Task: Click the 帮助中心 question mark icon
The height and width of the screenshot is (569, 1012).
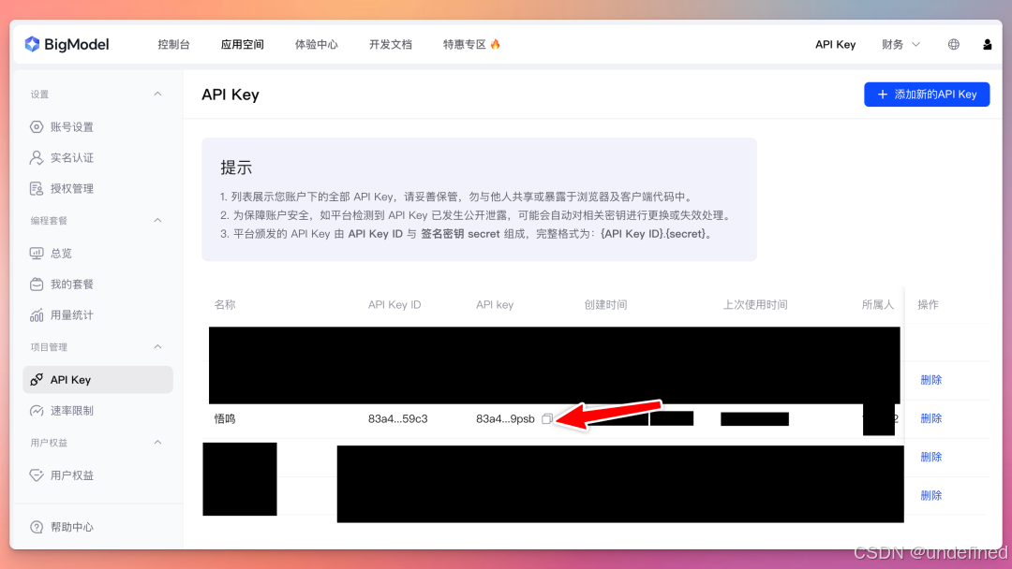Action: [x=37, y=527]
